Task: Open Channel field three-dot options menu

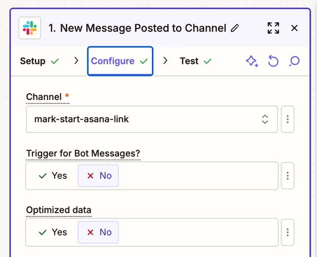Action: 287,119
